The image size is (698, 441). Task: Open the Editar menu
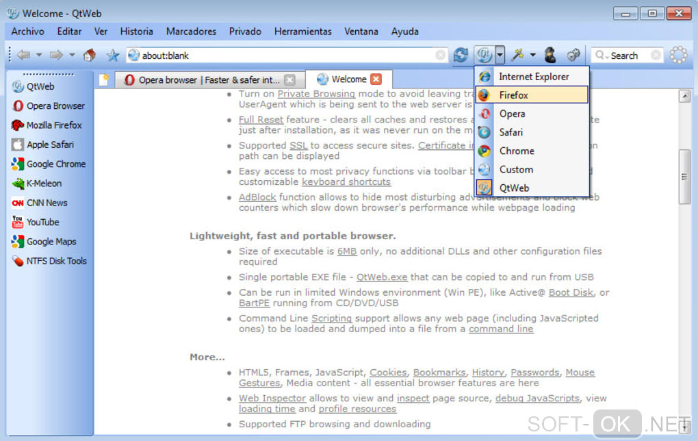69,32
